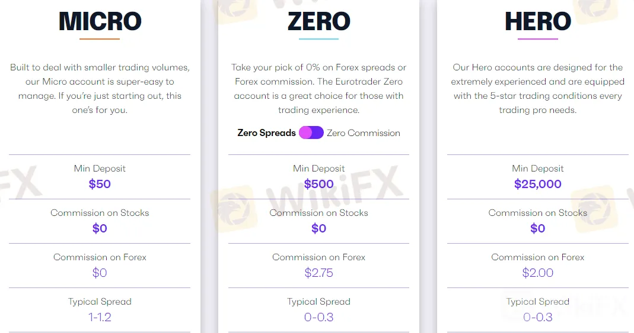This screenshot has height=333, width=634.
Task: Click the Typical Spread label under ZERO
Action: pos(318,302)
